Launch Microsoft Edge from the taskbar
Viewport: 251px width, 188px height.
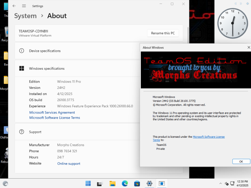point(125,183)
